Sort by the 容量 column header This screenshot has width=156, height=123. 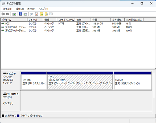(x=101, y=20)
